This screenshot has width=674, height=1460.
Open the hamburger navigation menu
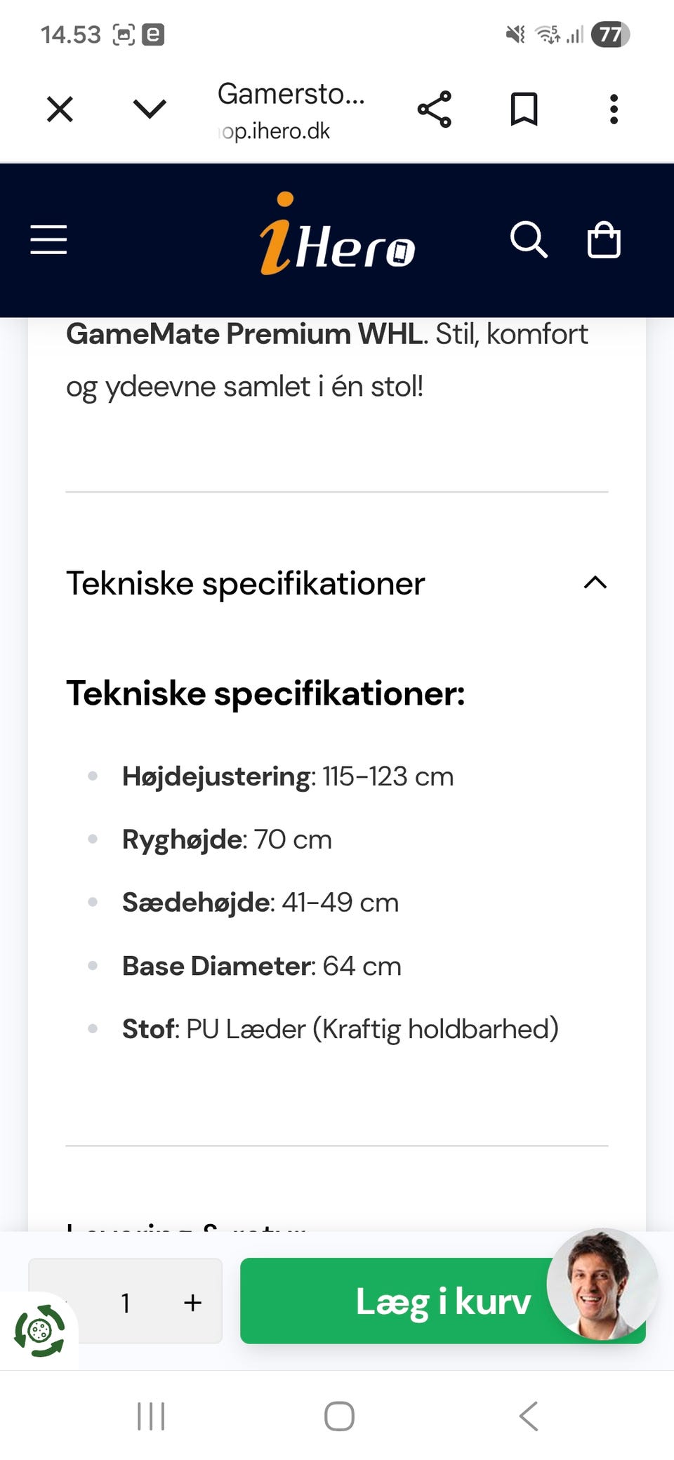pos(48,240)
